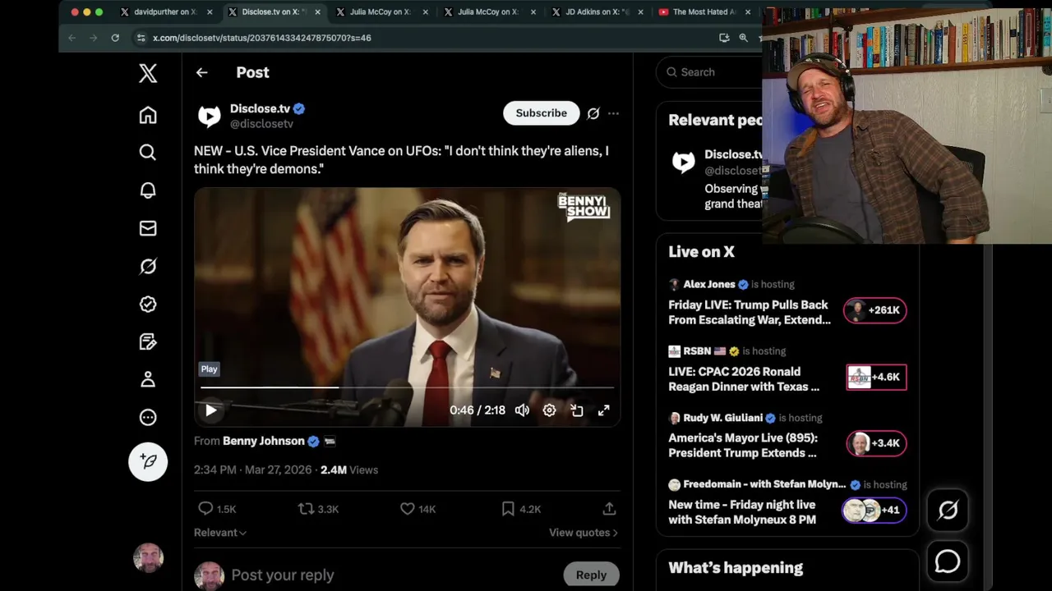Click the zoom magnifier in address bar
1052x591 pixels.
pos(743,38)
